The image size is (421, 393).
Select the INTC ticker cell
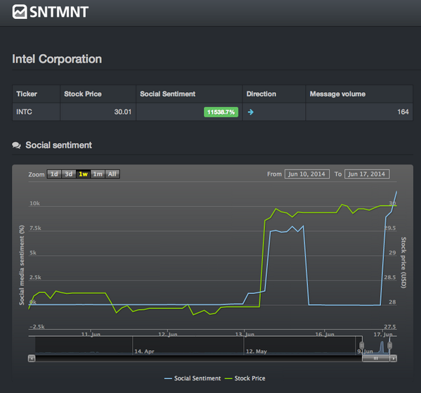click(x=37, y=112)
